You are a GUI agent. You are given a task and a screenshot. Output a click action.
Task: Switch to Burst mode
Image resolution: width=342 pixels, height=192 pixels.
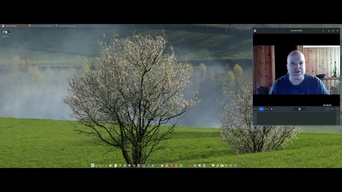(266, 109)
